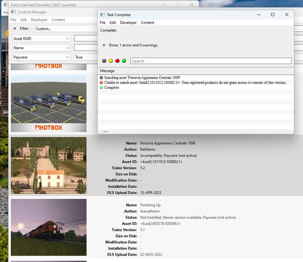Viewport: 303px width, 262px height.
Task: Minimize the Task Complete window
Action: [259, 14]
